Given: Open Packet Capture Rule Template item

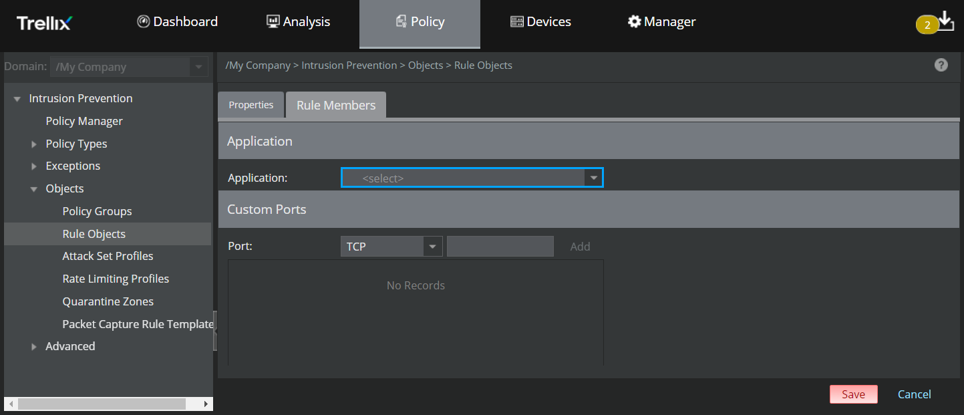Looking at the screenshot, I should click(x=138, y=324).
